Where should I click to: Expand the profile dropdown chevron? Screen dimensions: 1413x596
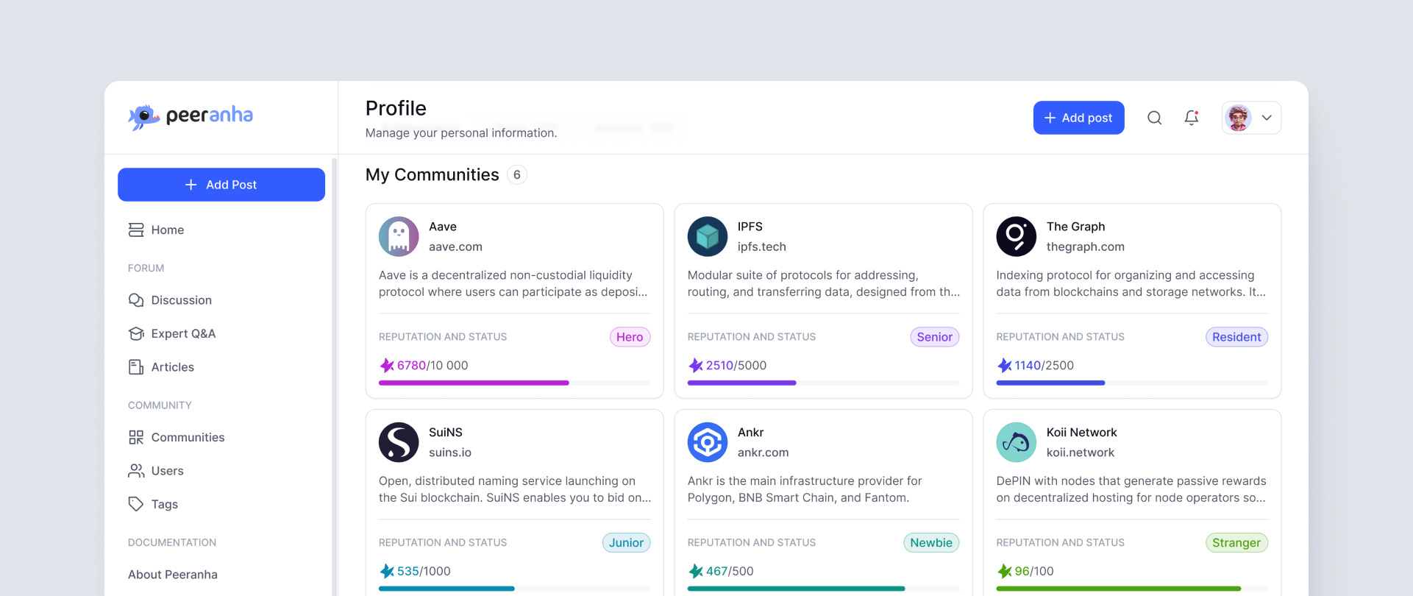[1267, 118]
